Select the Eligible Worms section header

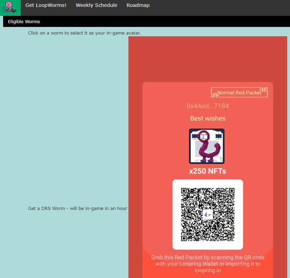coord(24,22)
